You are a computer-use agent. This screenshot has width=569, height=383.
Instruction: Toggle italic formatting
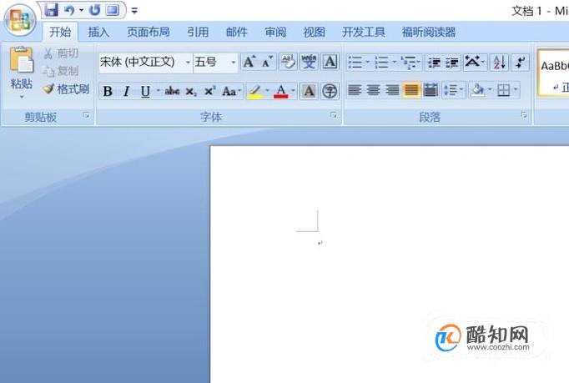[126, 91]
